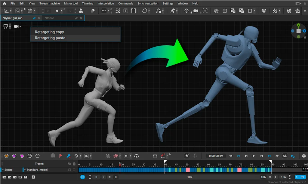Image resolution: width=308 pixels, height=184 pixels.
Task: Click the red flag marker icon
Action: tap(61, 156)
